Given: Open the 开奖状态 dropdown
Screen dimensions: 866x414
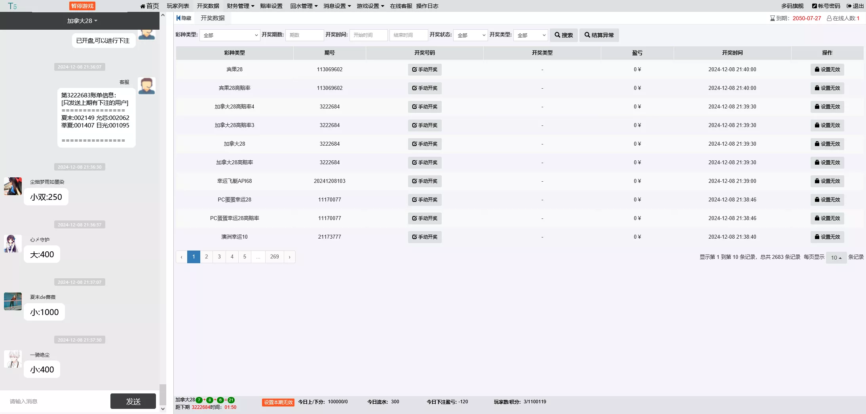Looking at the screenshot, I should click(x=470, y=35).
